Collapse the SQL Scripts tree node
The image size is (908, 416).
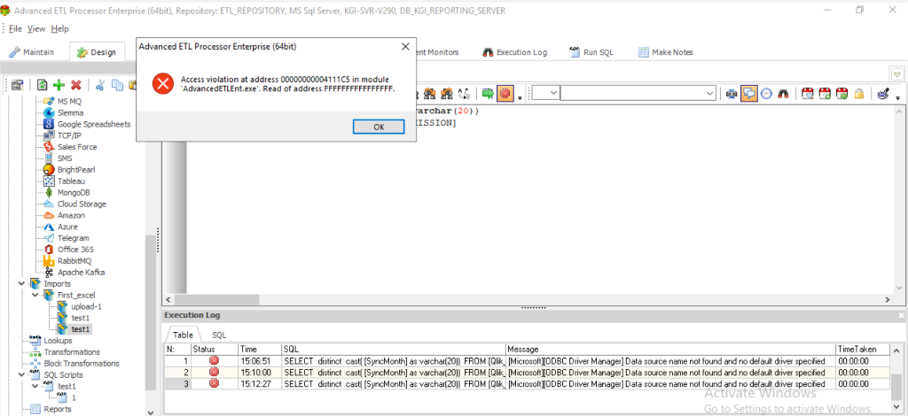pyautogui.click(x=22, y=375)
